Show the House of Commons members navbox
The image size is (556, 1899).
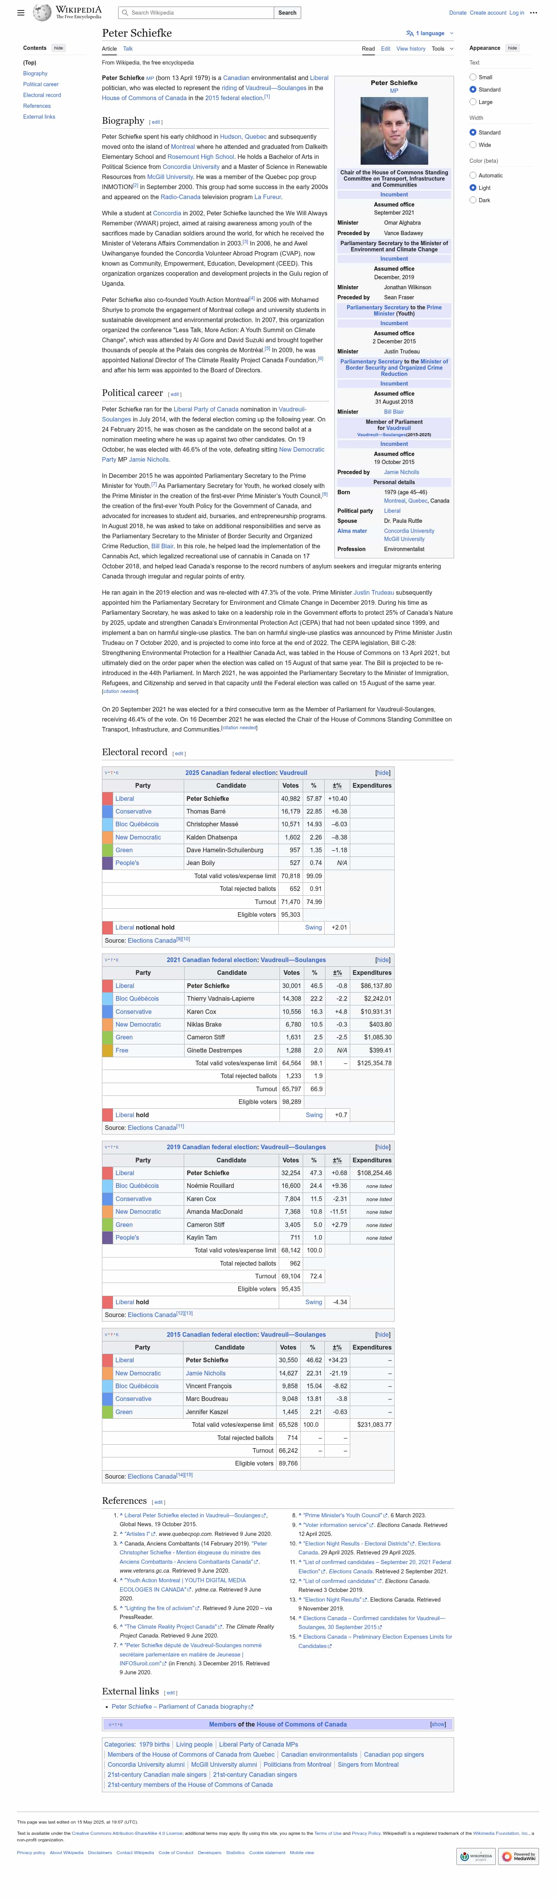437,1724
